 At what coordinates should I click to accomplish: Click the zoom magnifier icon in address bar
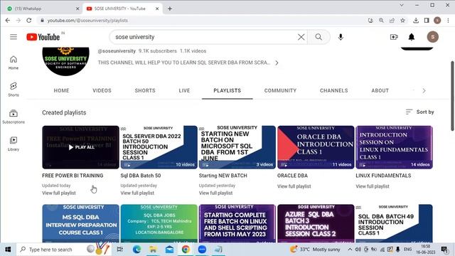click(381, 21)
